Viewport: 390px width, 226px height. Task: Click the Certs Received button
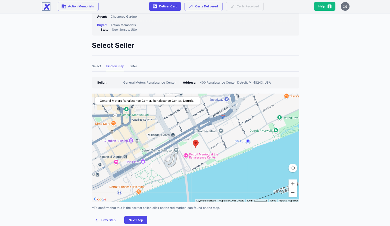point(245,6)
